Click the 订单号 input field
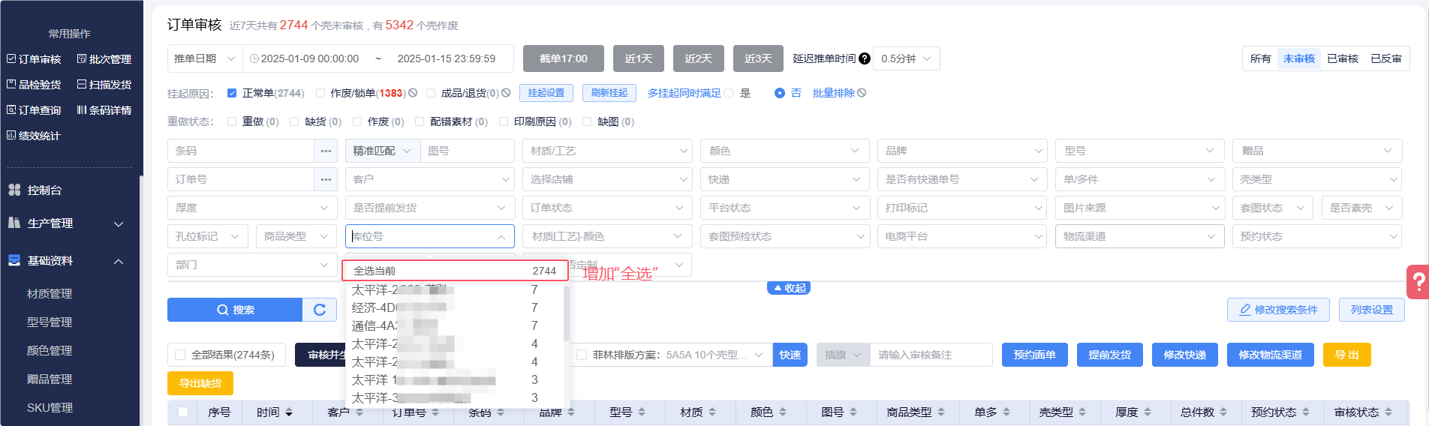This screenshot has width=1429, height=426. point(241,179)
